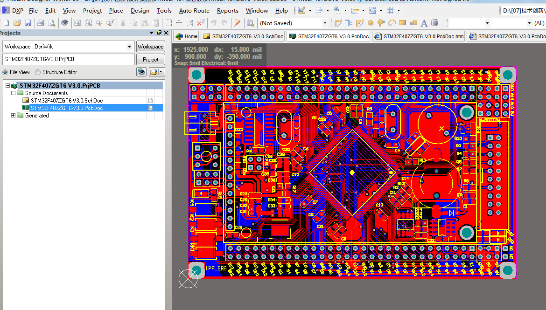Select the Place Component tool
546x310 pixels.
pyautogui.click(x=435, y=23)
